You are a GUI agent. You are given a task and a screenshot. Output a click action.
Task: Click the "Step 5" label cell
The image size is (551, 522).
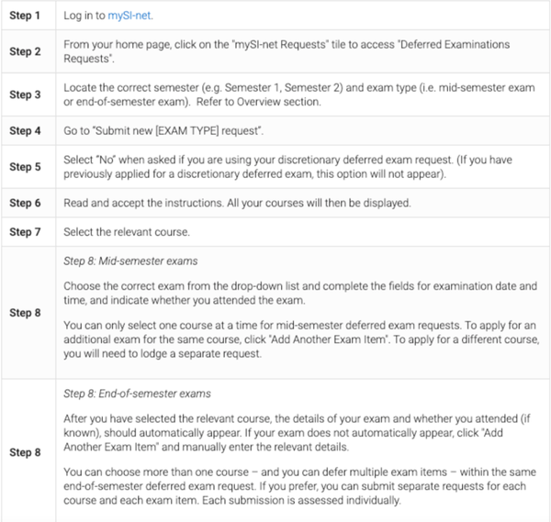27,166
